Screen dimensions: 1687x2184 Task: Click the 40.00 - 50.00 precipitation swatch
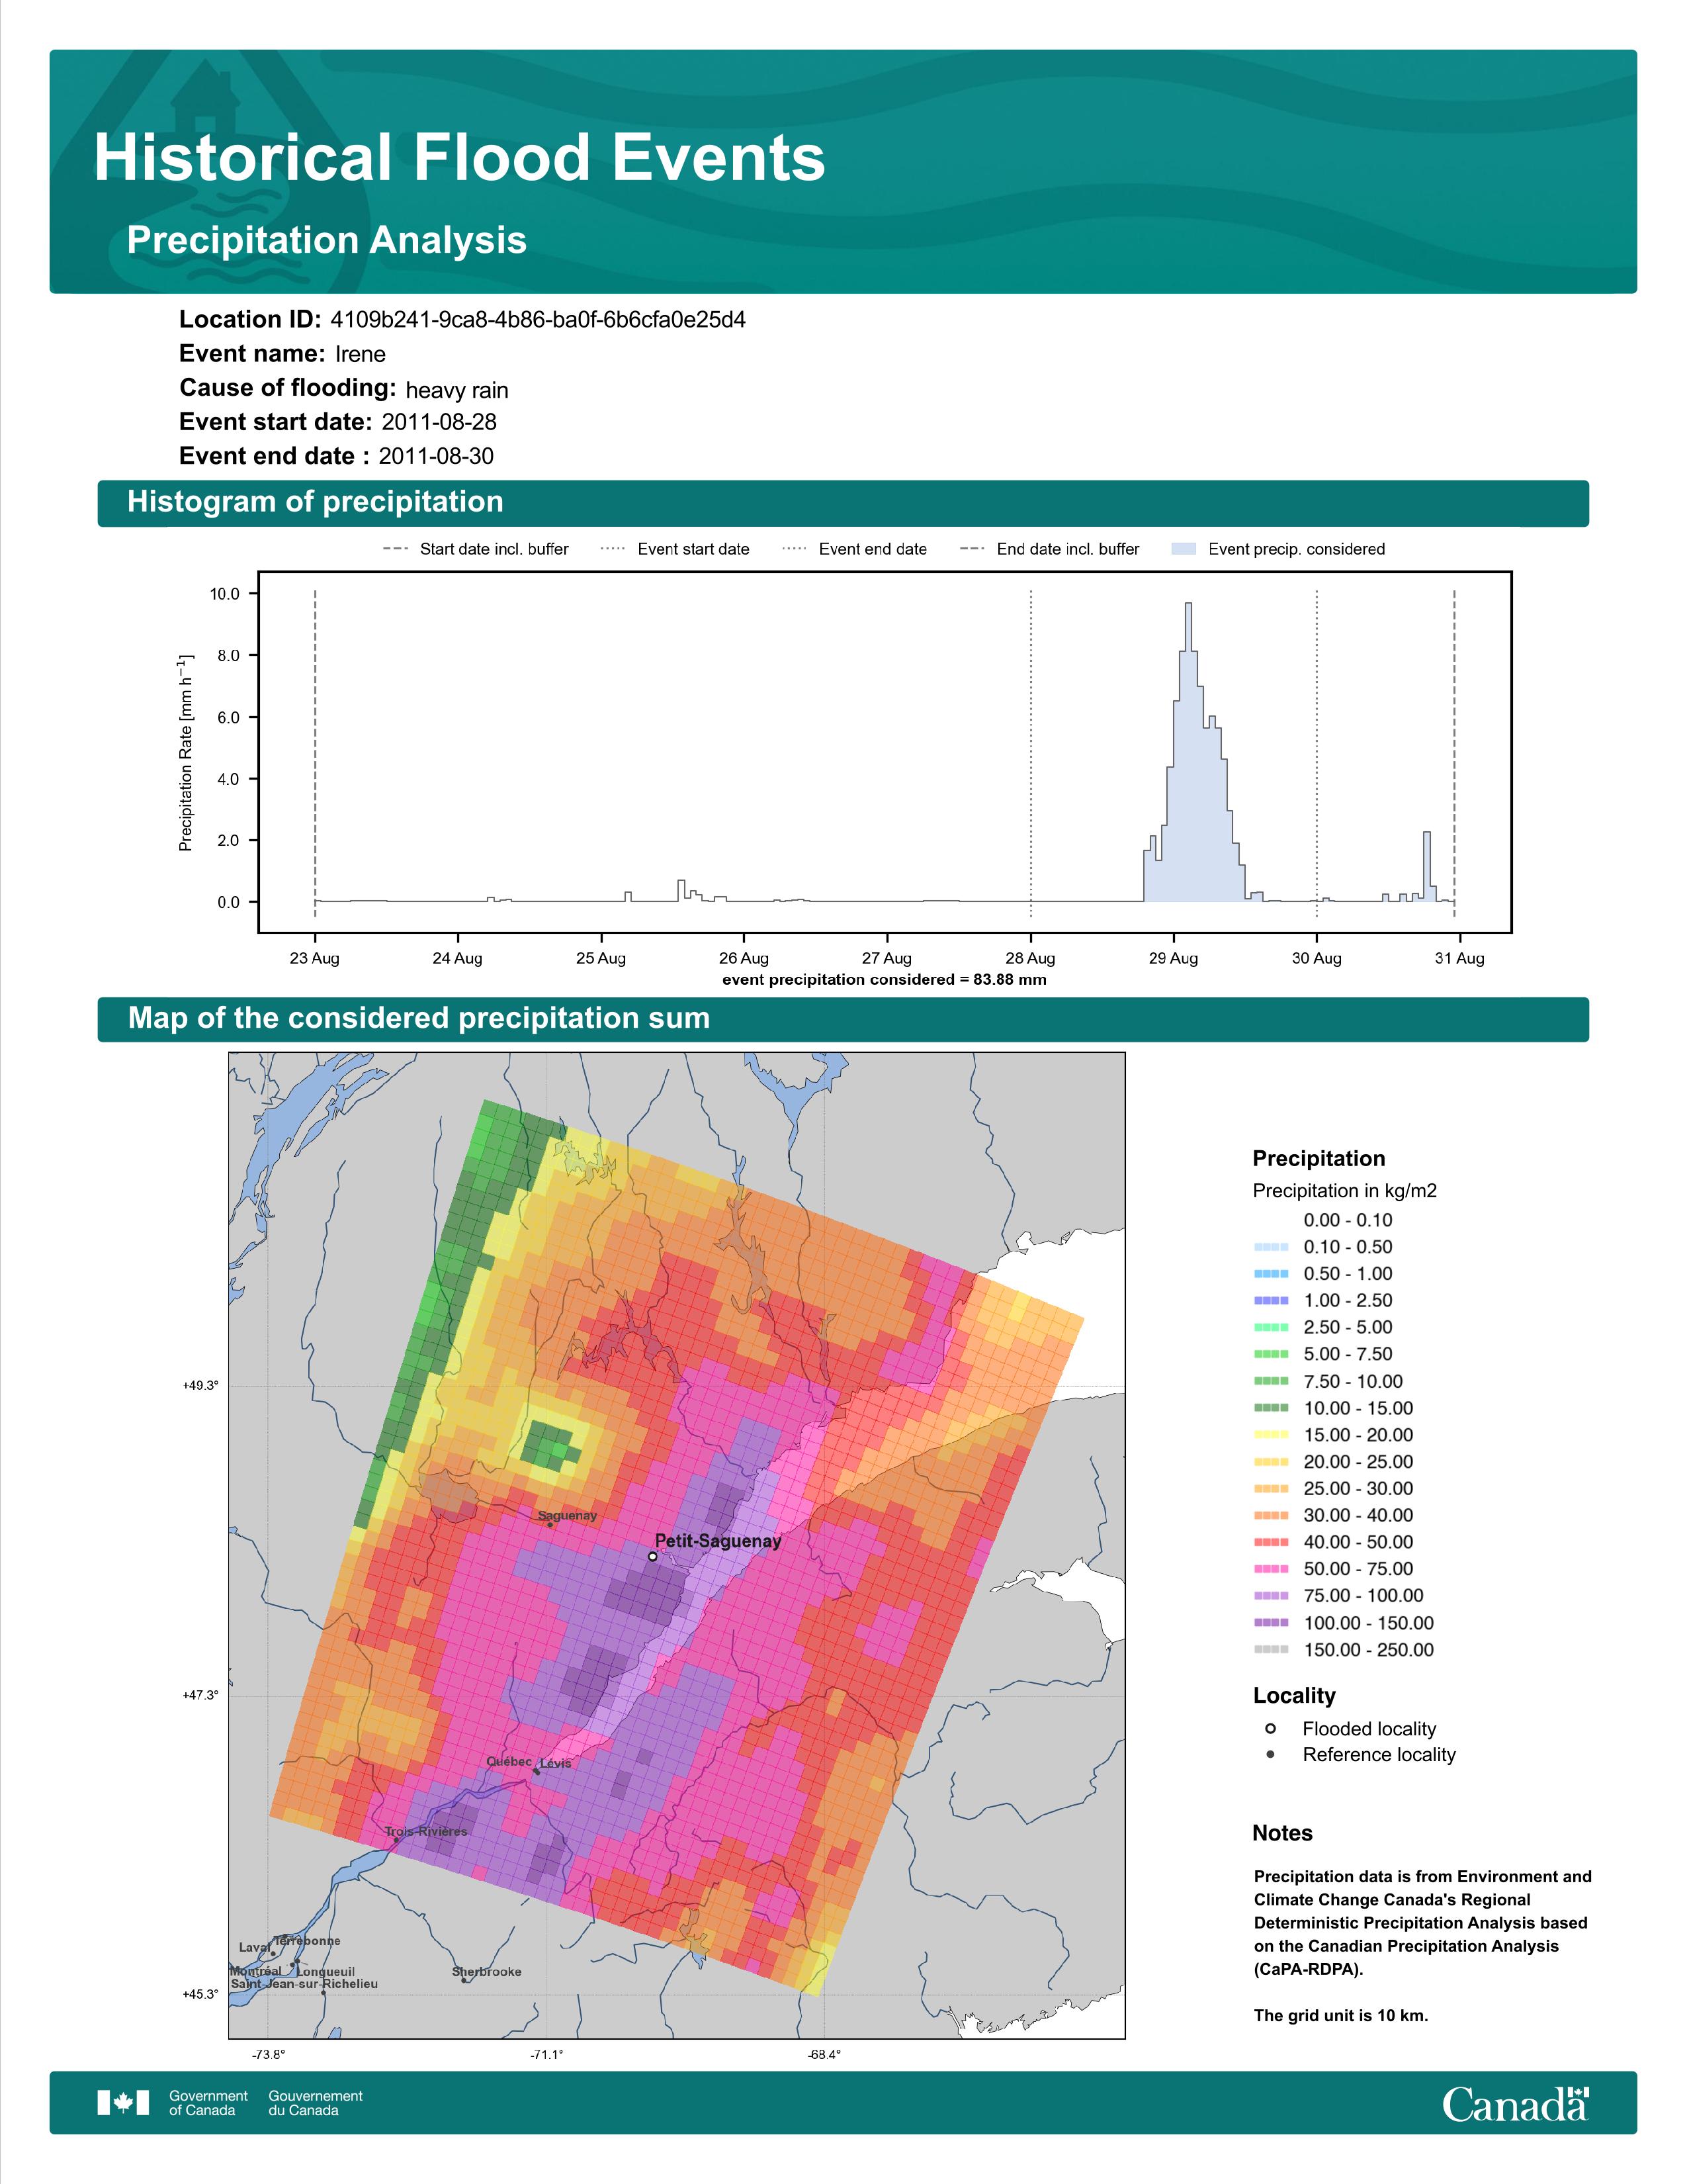point(1272,1542)
